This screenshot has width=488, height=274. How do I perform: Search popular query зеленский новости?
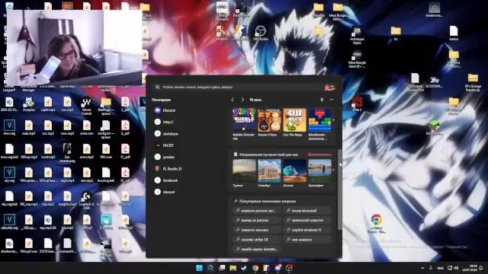click(x=307, y=220)
